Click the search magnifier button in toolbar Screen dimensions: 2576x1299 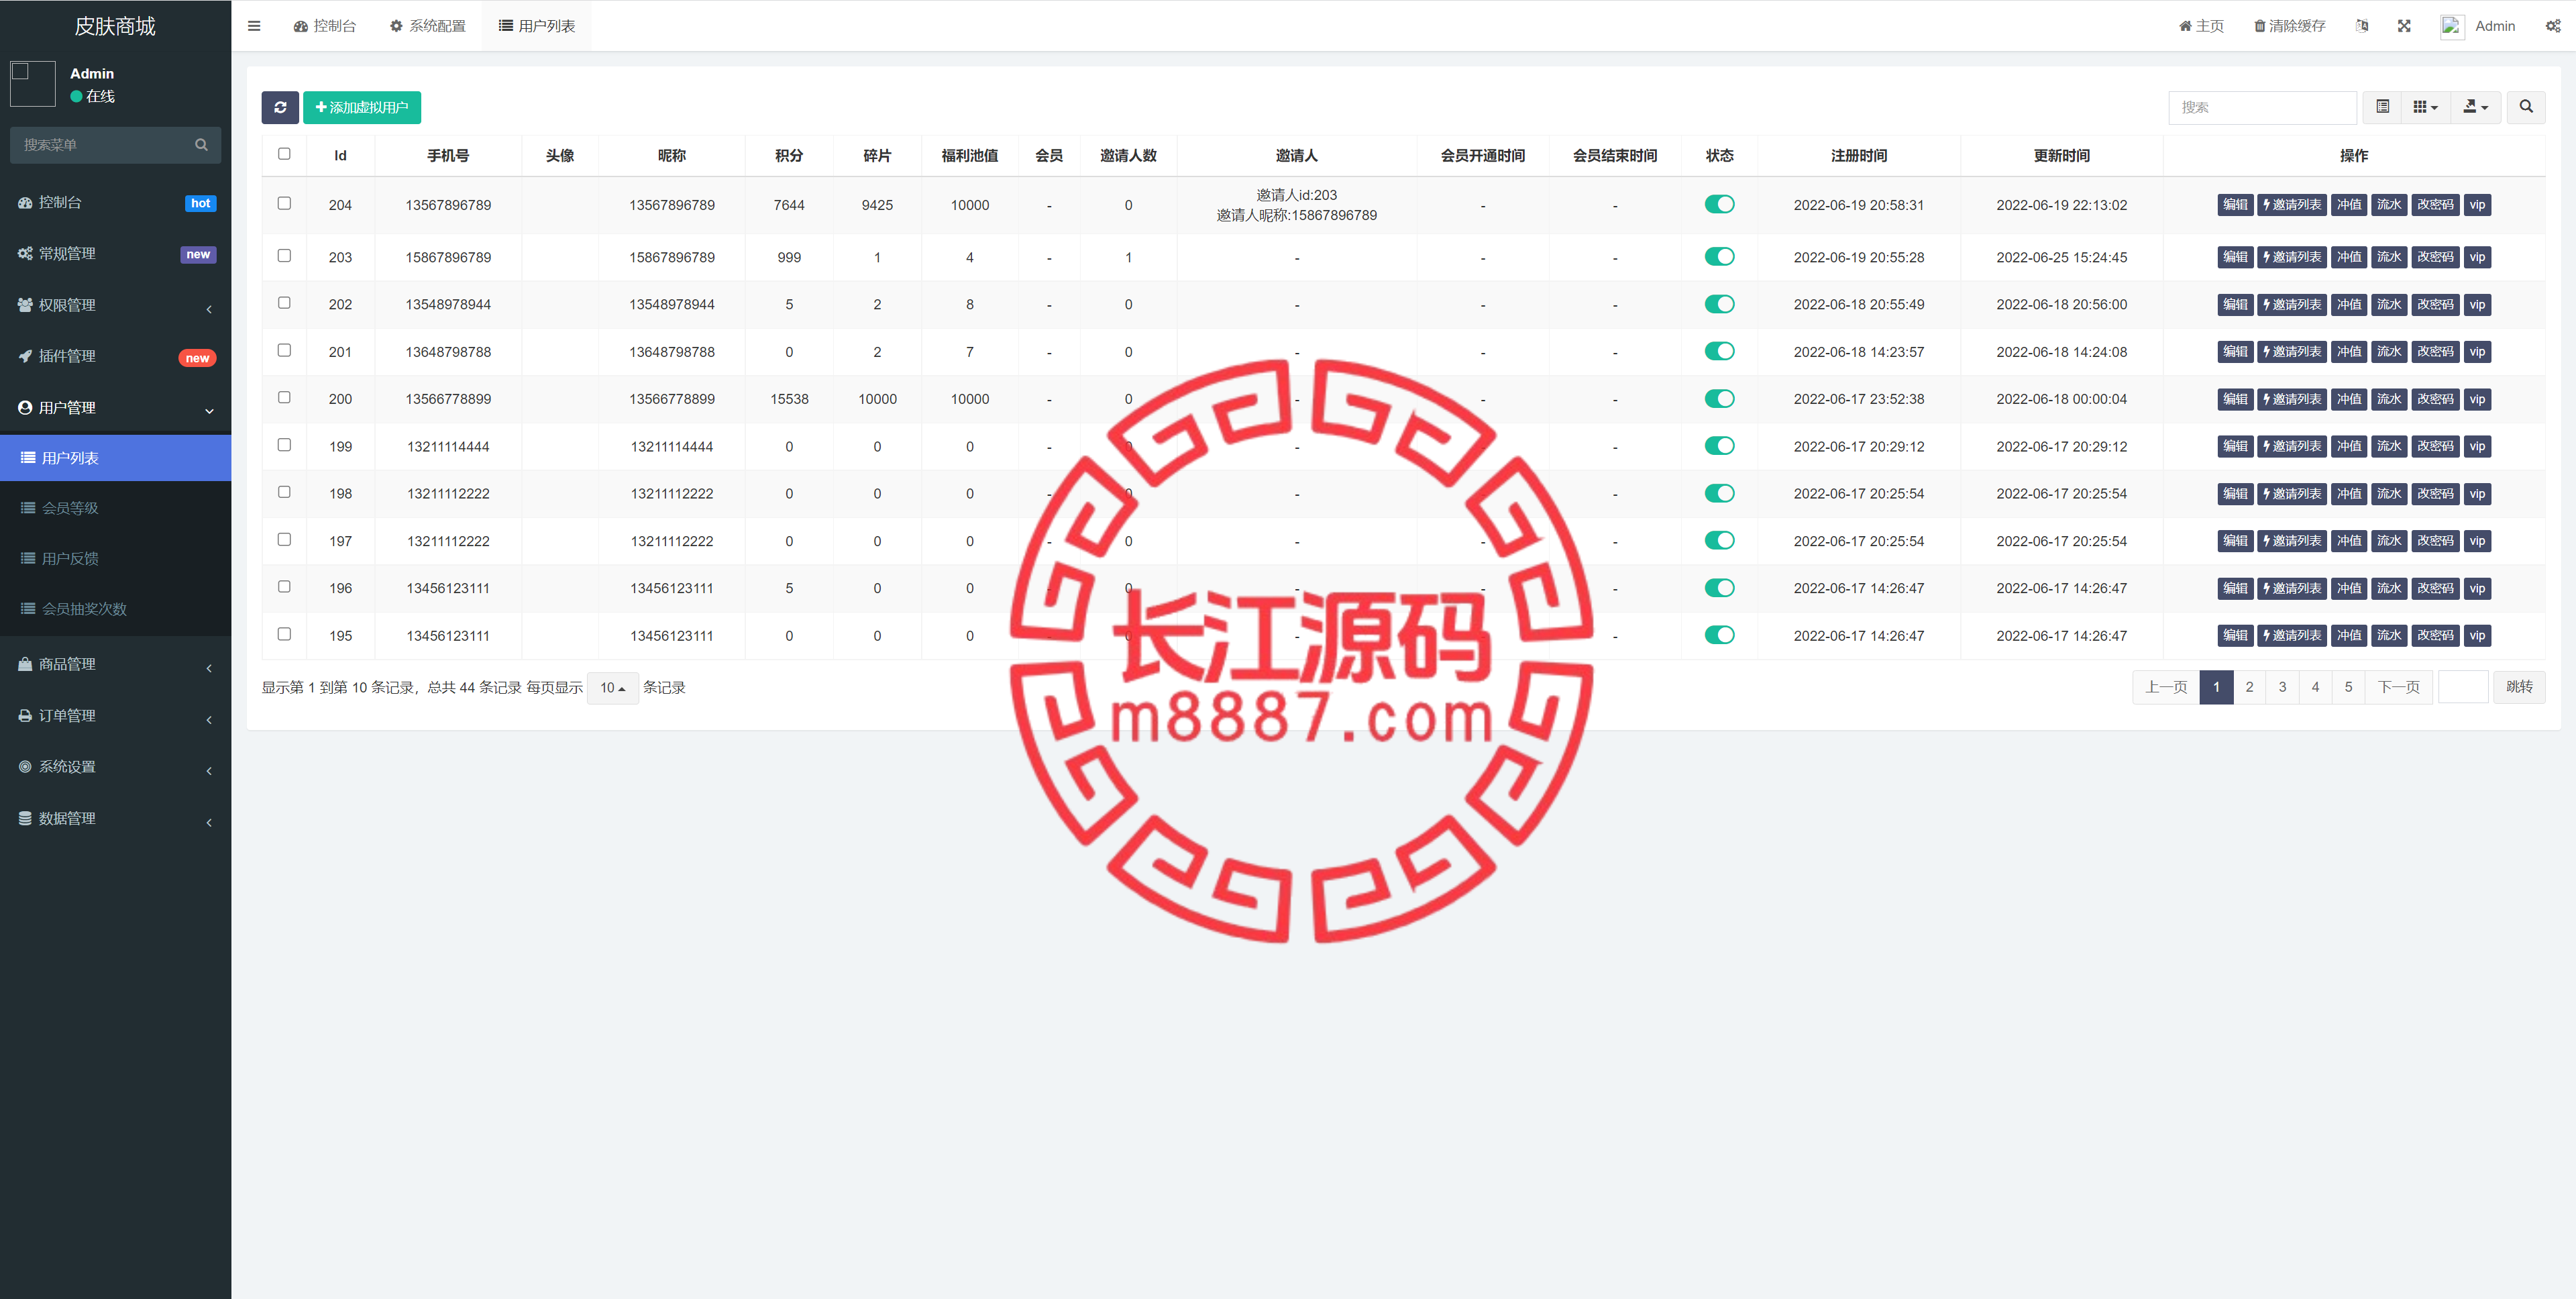2525,107
